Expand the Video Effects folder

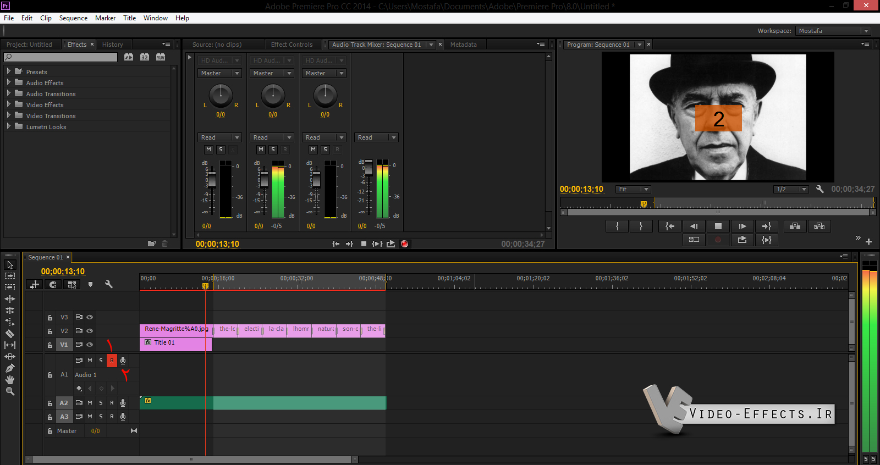point(8,104)
